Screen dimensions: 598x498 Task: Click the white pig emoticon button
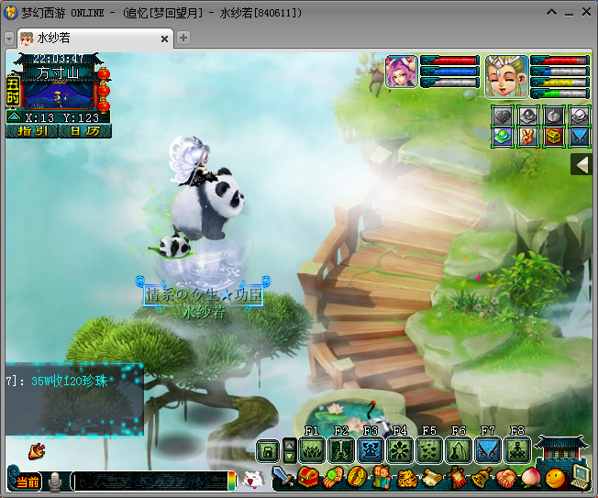tap(253, 480)
